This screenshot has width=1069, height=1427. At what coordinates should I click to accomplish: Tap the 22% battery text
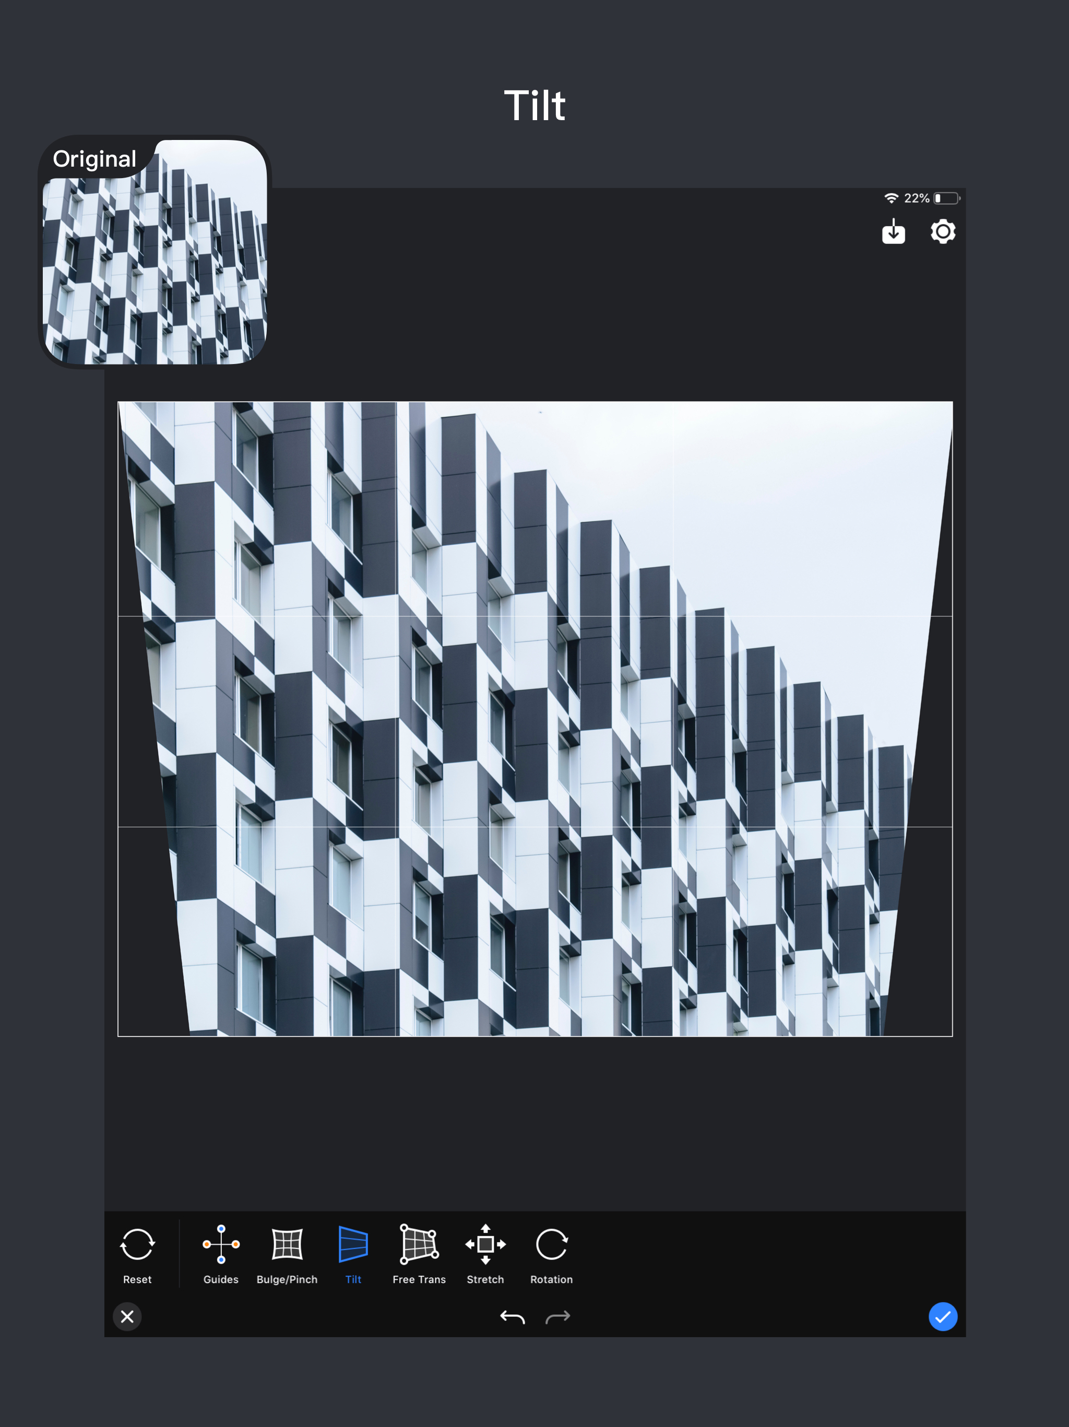916,198
